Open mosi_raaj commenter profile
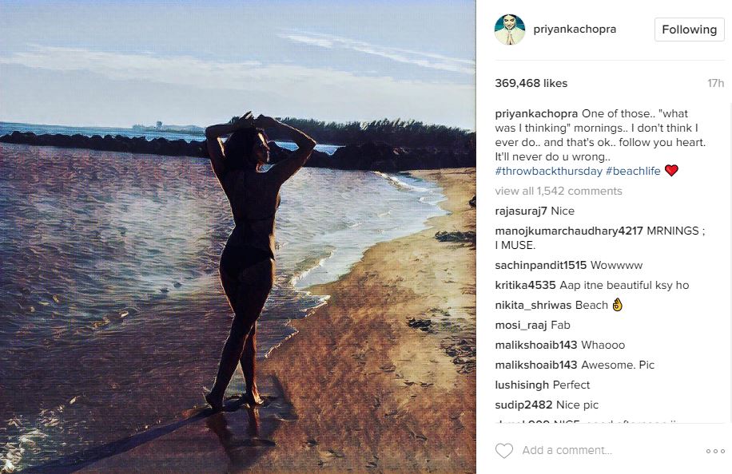This screenshot has width=732, height=474. [x=521, y=326]
